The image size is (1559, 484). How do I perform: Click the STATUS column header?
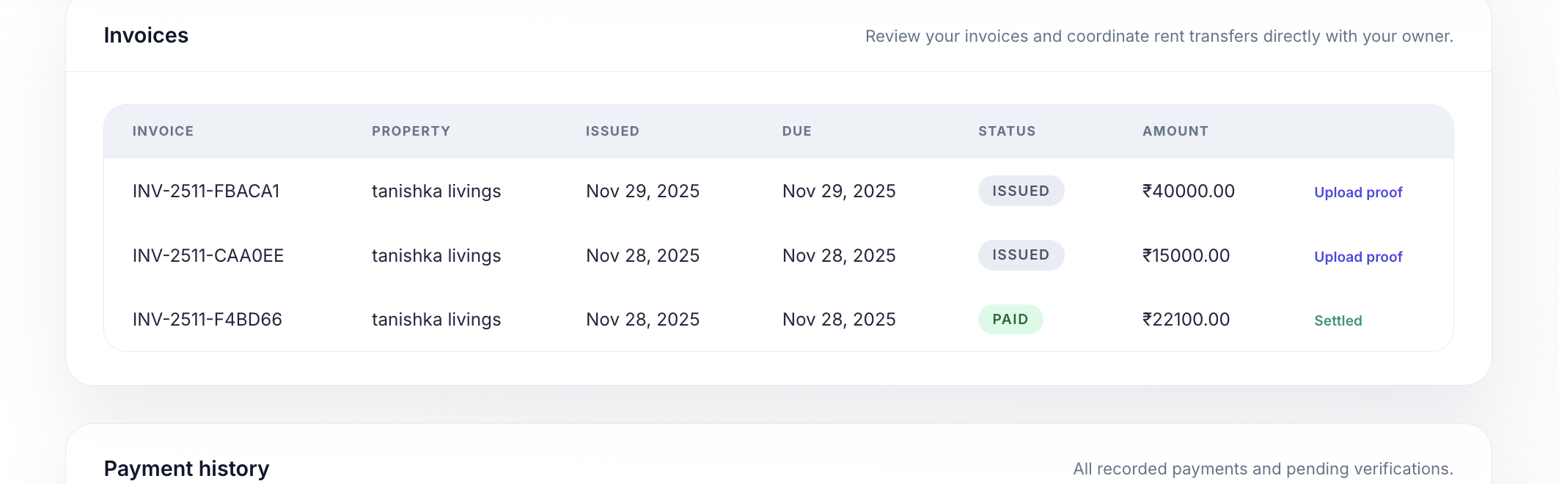pyautogui.click(x=1007, y=131)
